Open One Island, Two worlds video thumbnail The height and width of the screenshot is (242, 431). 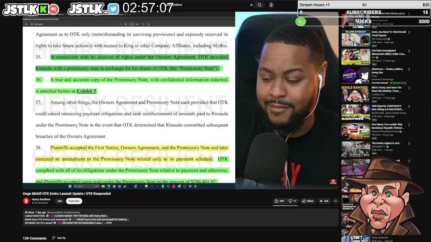pos(356,131)
